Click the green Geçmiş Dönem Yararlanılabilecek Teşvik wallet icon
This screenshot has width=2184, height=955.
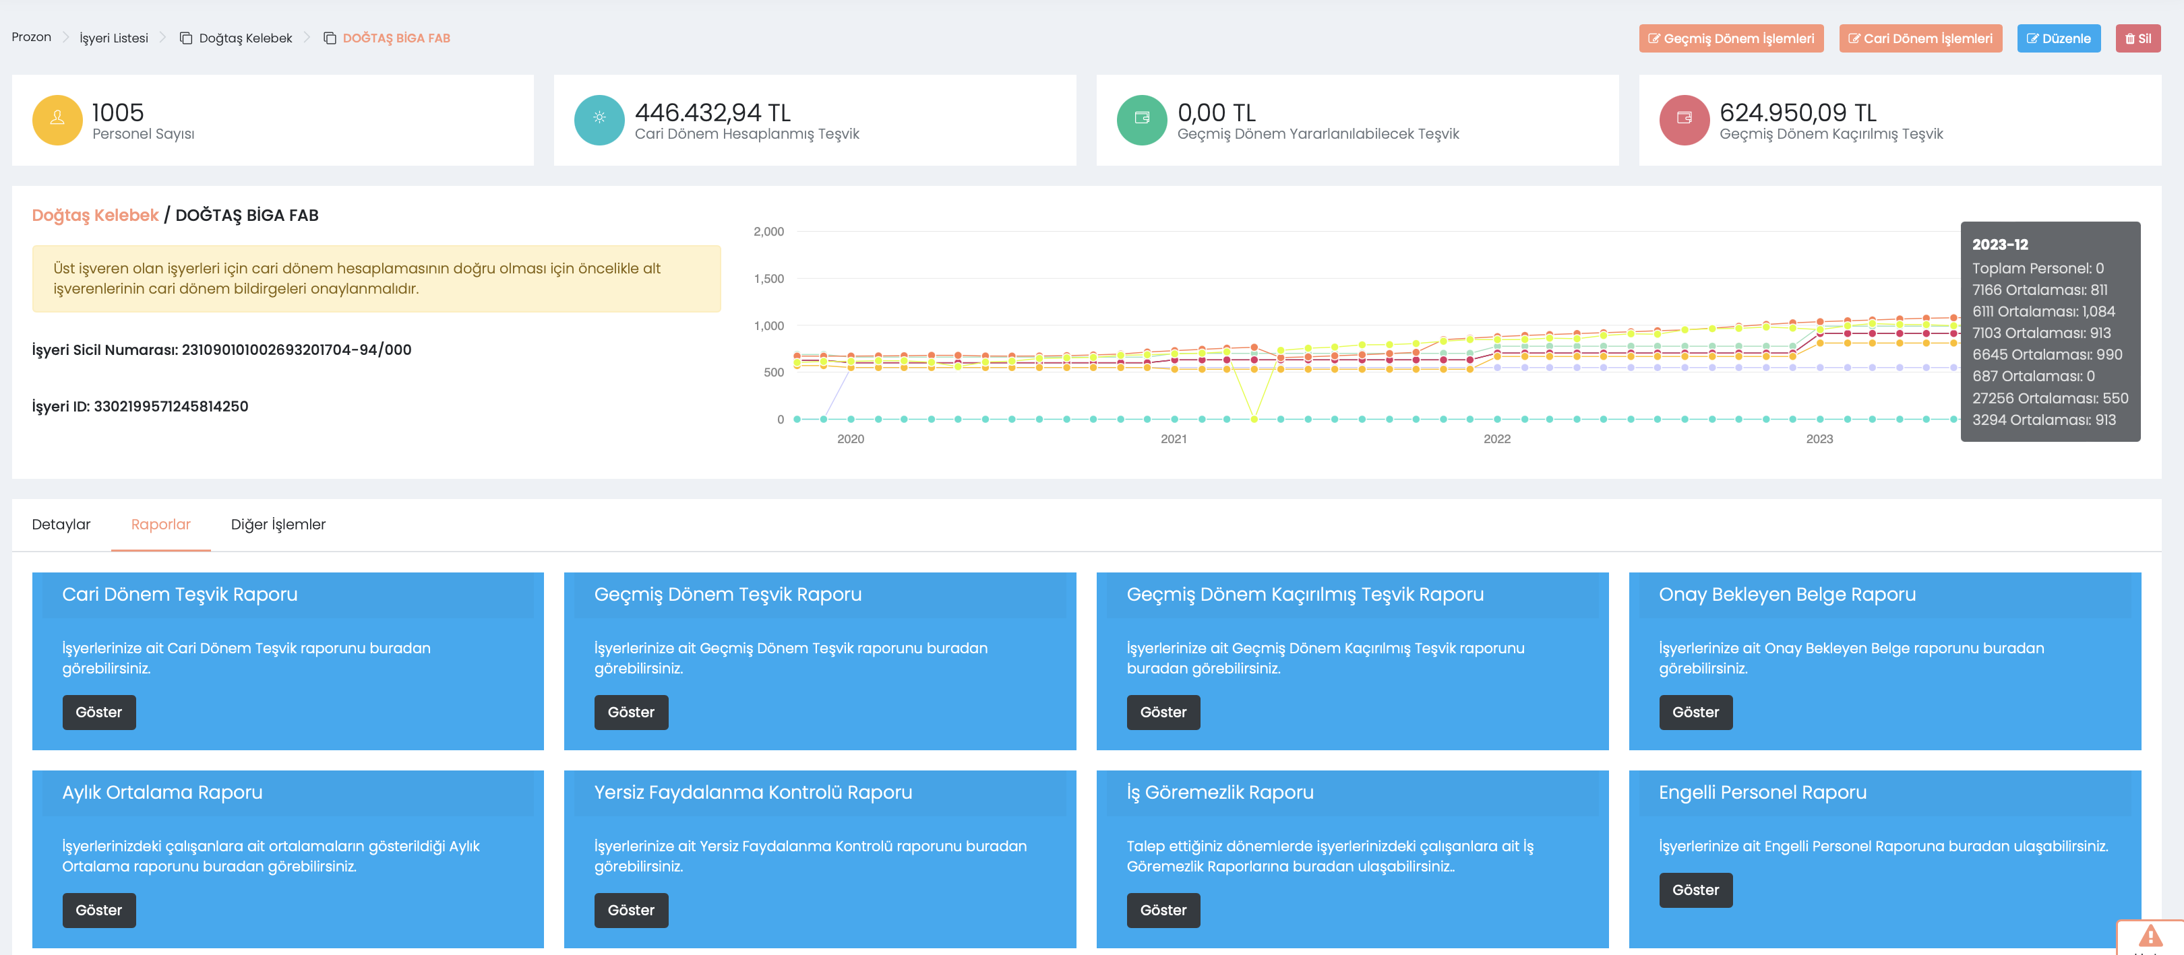click(1142, 119)
